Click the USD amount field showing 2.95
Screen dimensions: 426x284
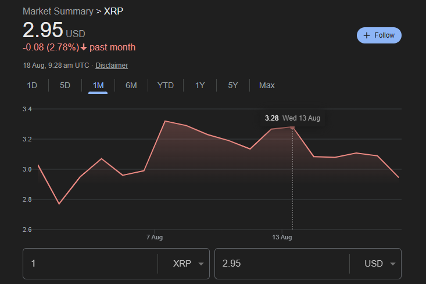282,263
